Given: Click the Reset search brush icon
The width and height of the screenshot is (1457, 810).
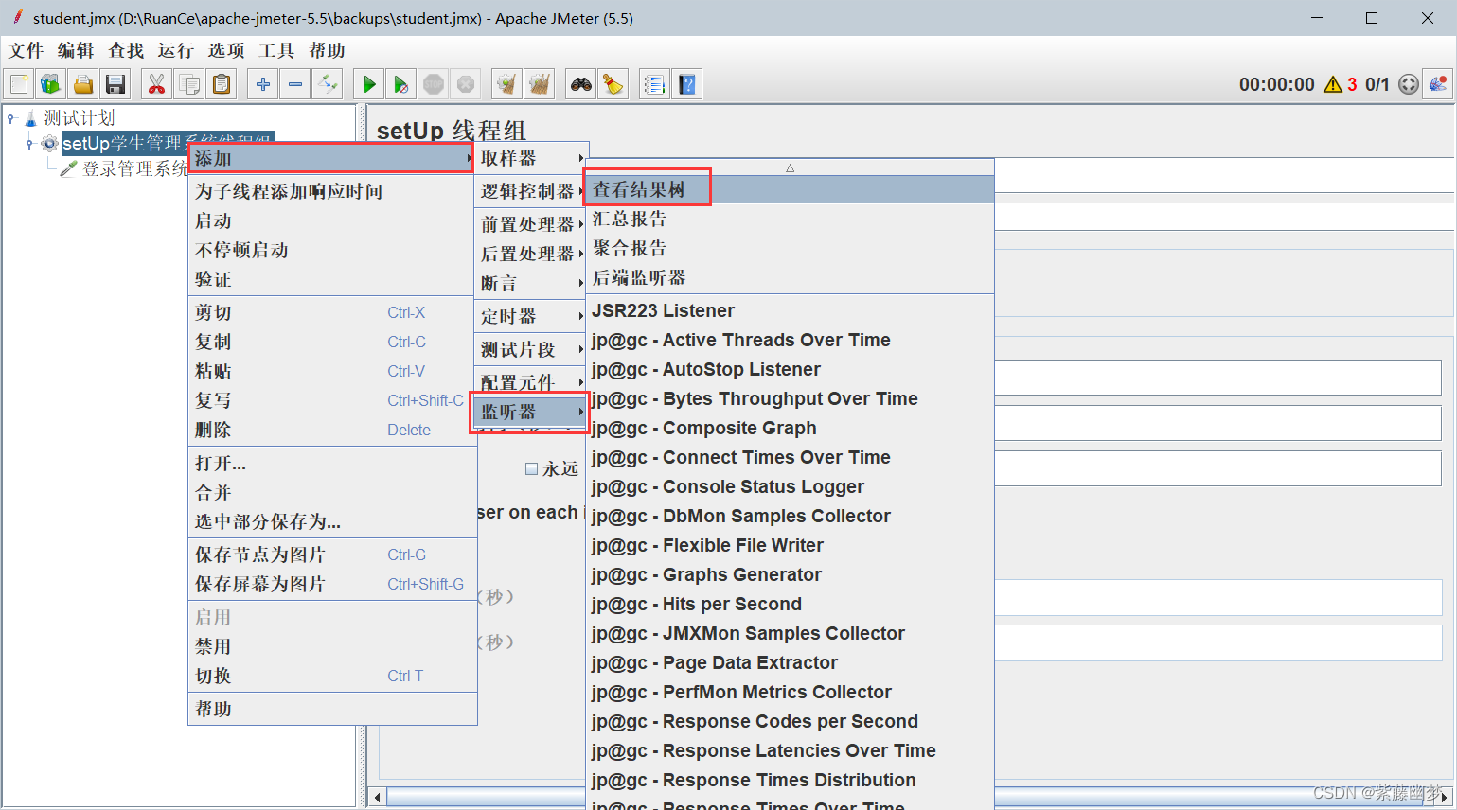Looking at the screenshot, I should tap(613, 84).
